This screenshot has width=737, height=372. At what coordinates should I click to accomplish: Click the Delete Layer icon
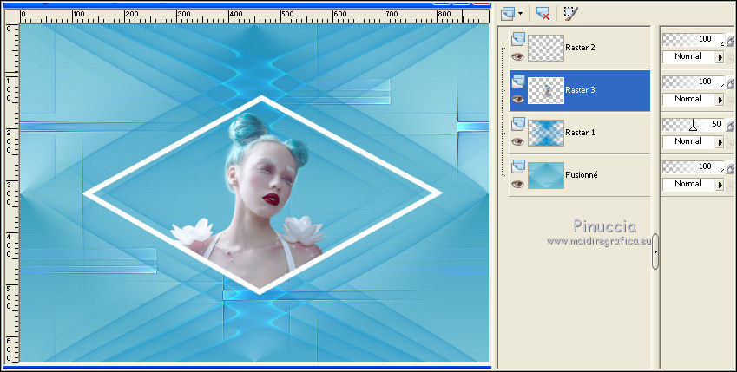point(543,13)
